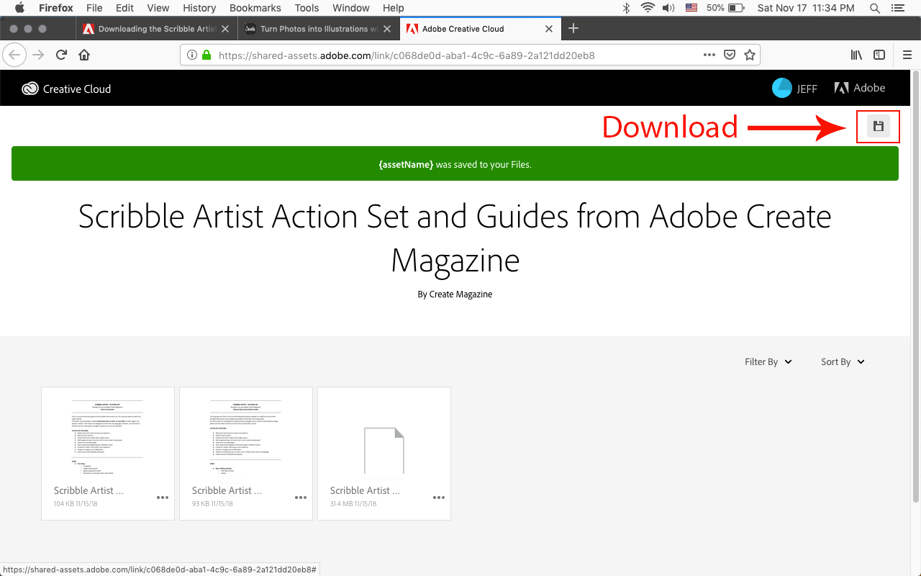921x576 pixels.
Task: Open page actions three-dot menu in address bar
Action: coord(709,55)
